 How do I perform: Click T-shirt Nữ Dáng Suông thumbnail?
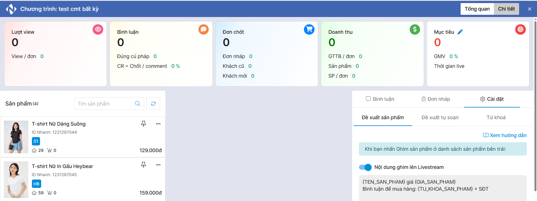[x=16, y=137]
